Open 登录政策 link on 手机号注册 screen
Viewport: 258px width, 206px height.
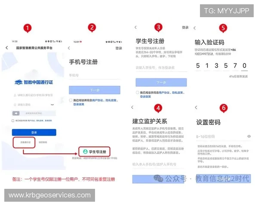point(79,104)
